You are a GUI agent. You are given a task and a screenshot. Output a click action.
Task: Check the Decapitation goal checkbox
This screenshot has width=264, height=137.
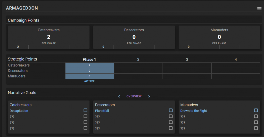click(x=85, y=110)
